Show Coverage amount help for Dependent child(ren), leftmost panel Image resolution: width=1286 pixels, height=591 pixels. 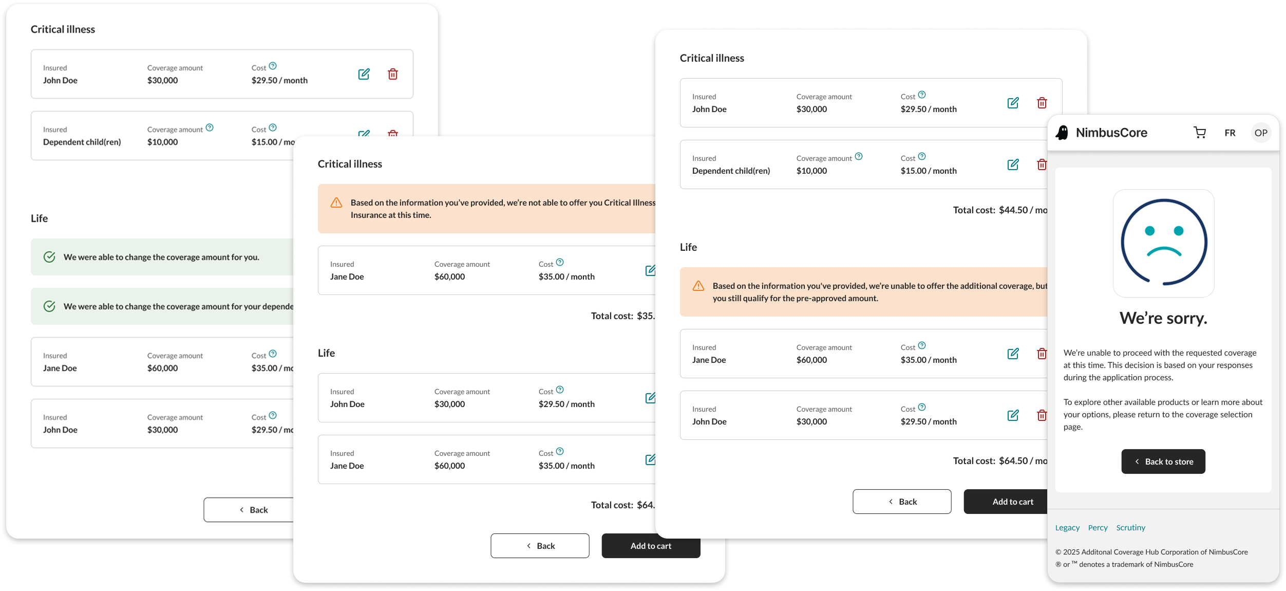click(210, 127)
